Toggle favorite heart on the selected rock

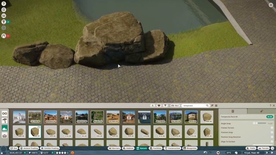pos(39,127)
